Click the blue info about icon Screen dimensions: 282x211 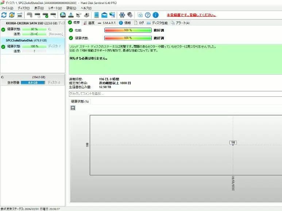click(155, 15)
